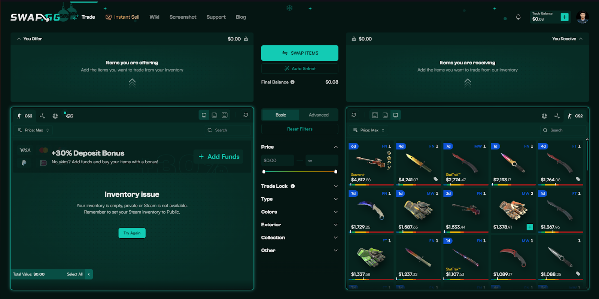Click the Reset Filters button
The width and height of the screenshot is (599, 299).
[x=299, y=129]
